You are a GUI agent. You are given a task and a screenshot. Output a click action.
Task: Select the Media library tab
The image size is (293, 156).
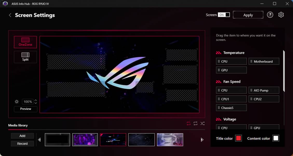18,125
